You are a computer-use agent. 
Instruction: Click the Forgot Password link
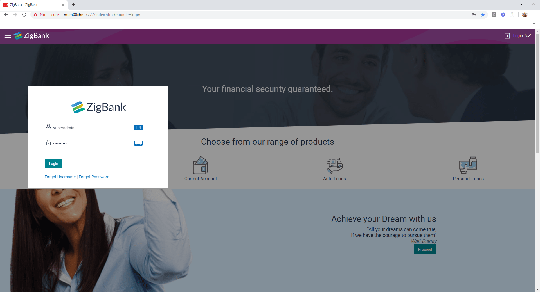(94, 177)
